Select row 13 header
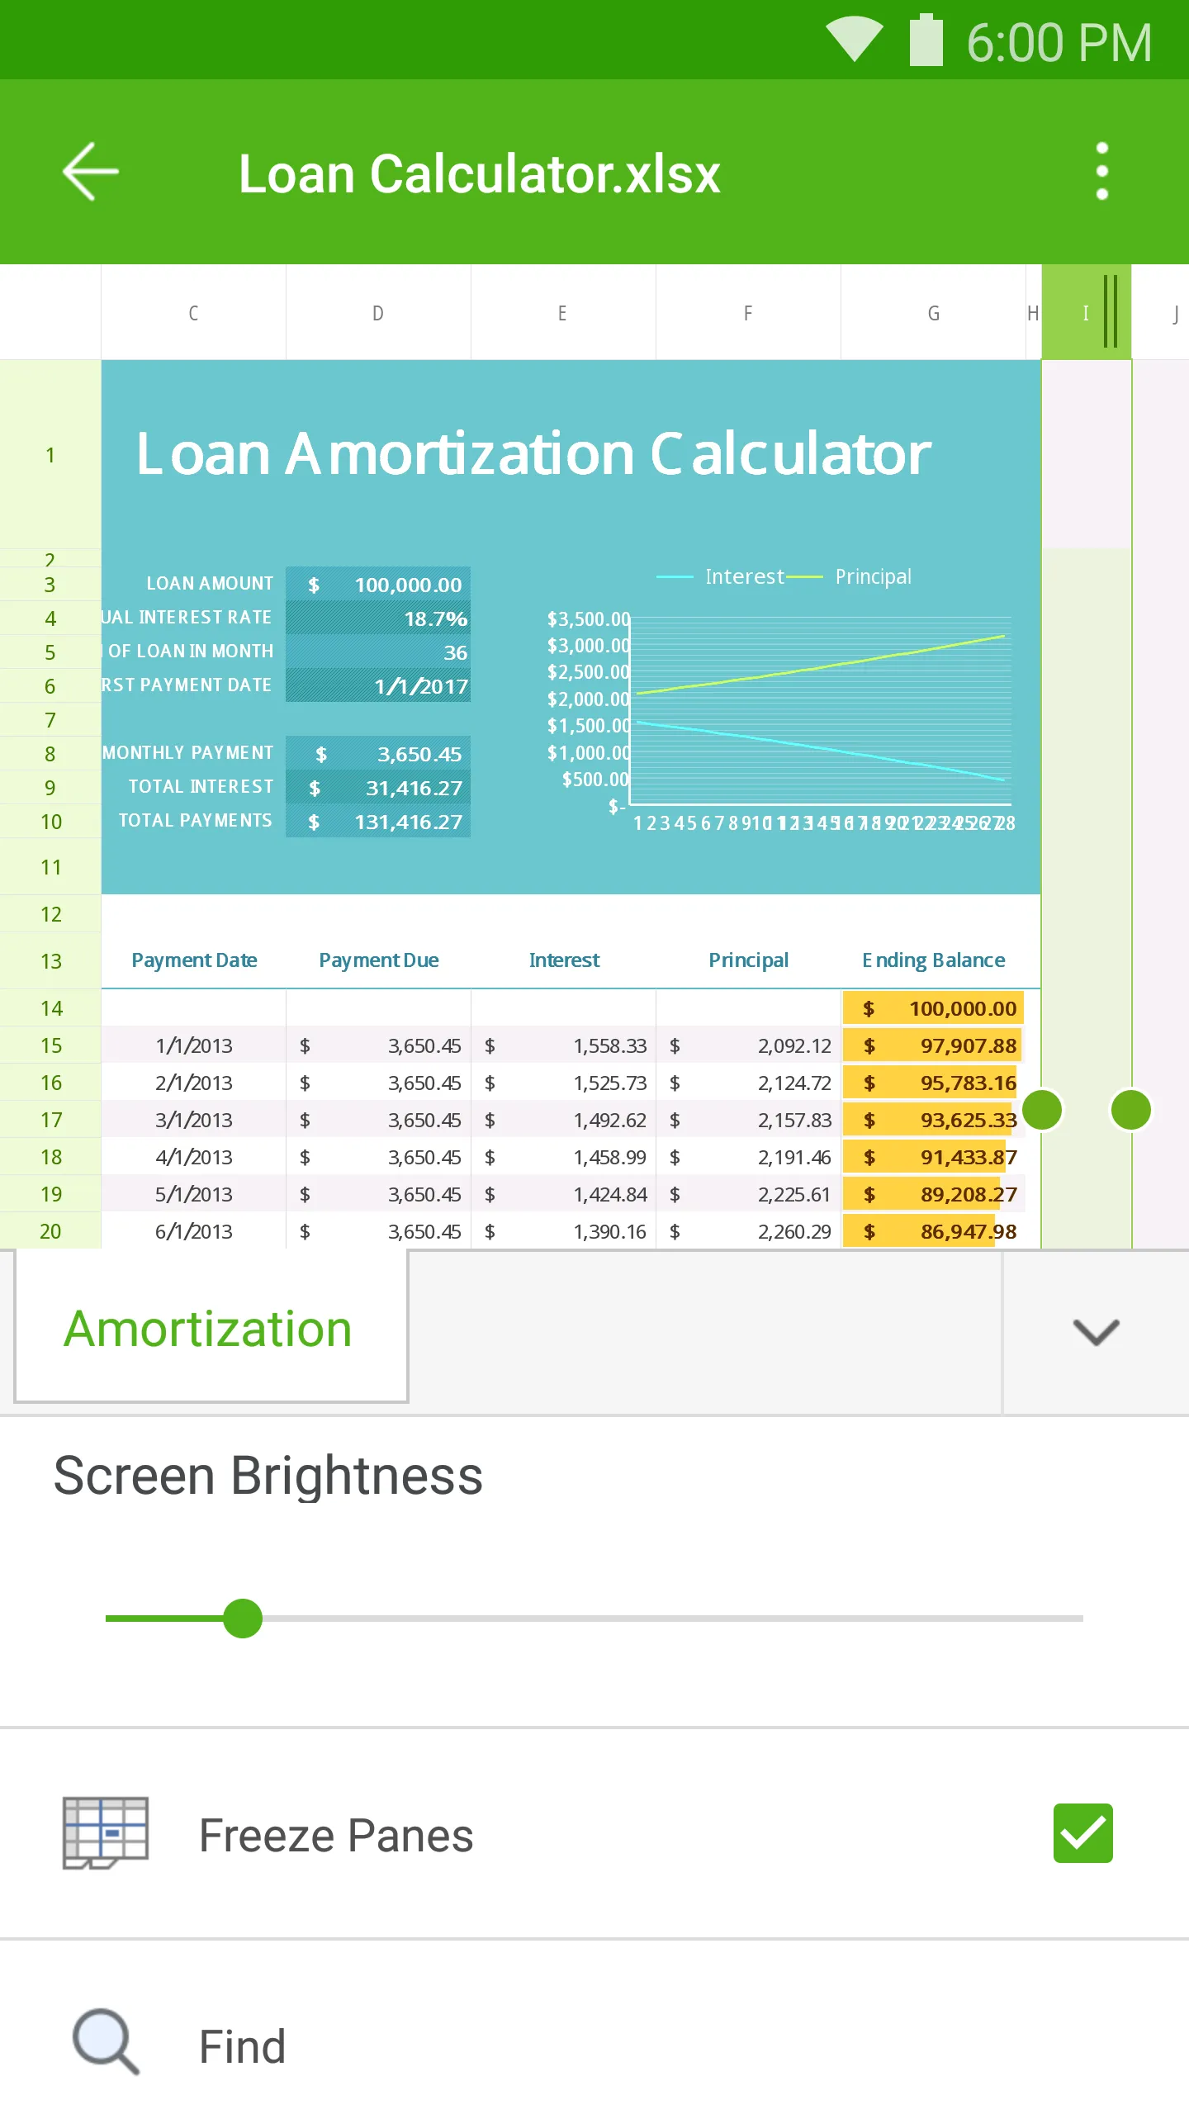This screenshot has height=2114, width=1189. 50,961
